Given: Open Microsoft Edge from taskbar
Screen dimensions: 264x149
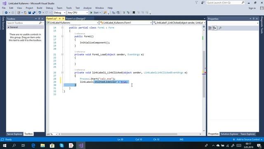Looking at the screenshot, I should 33,145.
